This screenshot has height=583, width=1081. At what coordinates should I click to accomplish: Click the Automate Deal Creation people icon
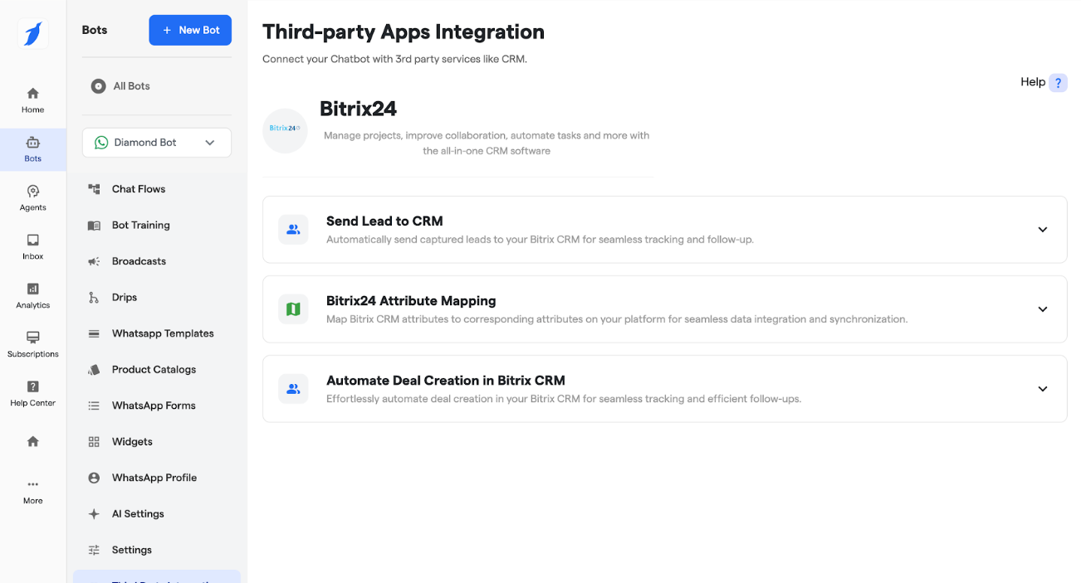[x=293, y=389]
